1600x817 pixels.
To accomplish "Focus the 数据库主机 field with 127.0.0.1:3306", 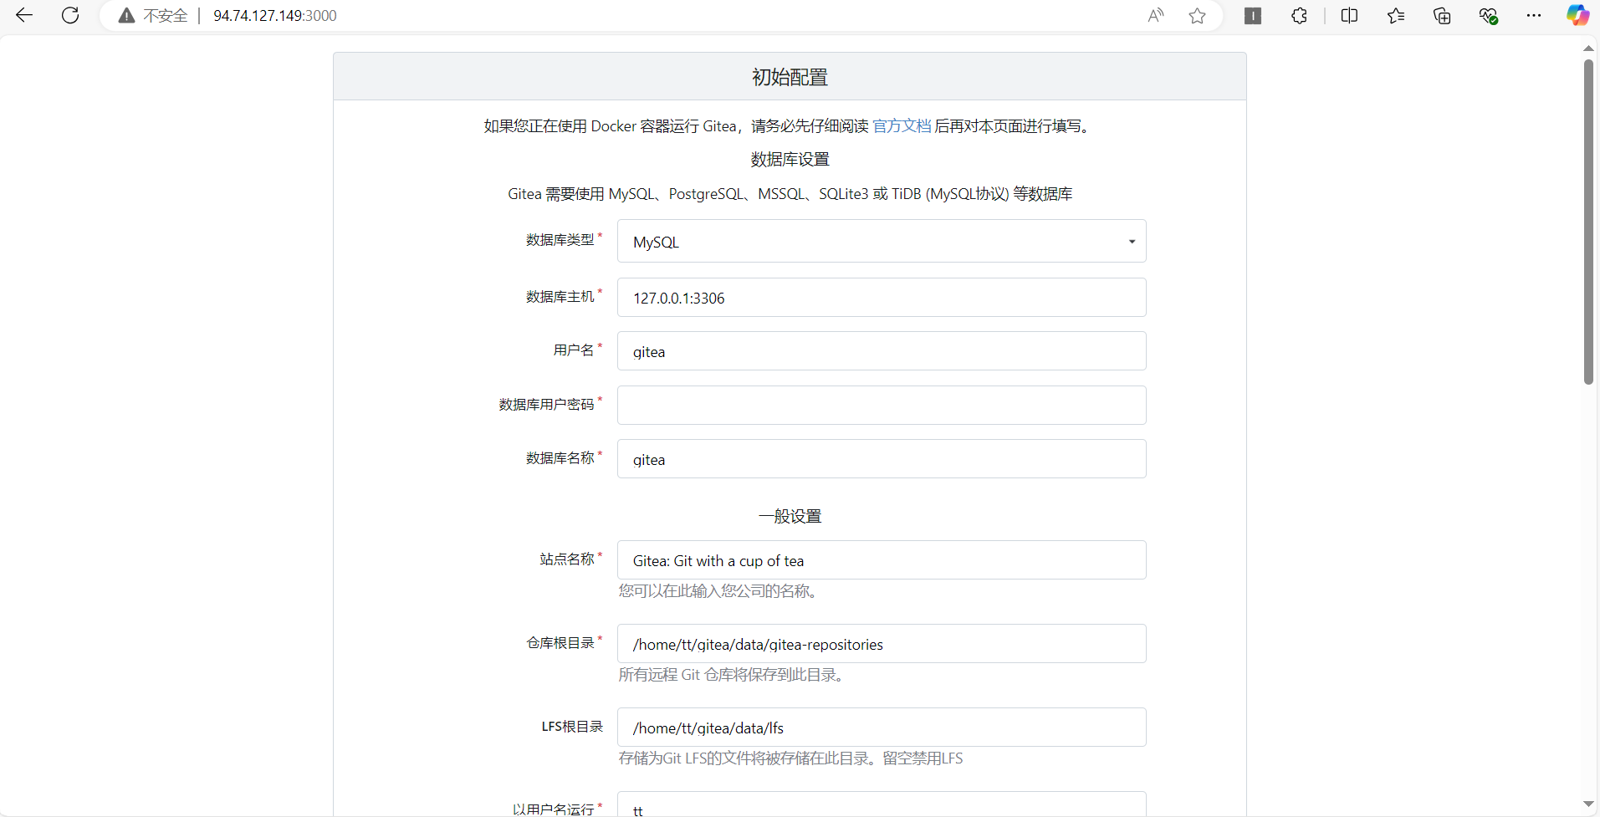I will click(881, 298).
